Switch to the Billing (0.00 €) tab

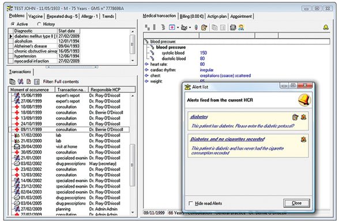192,16
